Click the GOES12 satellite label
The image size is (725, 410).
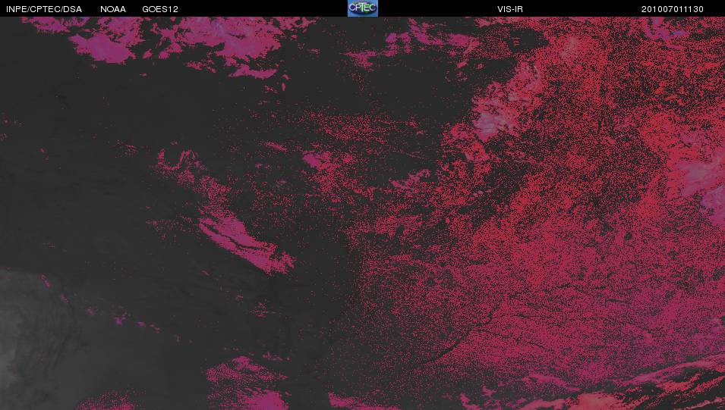160,9
